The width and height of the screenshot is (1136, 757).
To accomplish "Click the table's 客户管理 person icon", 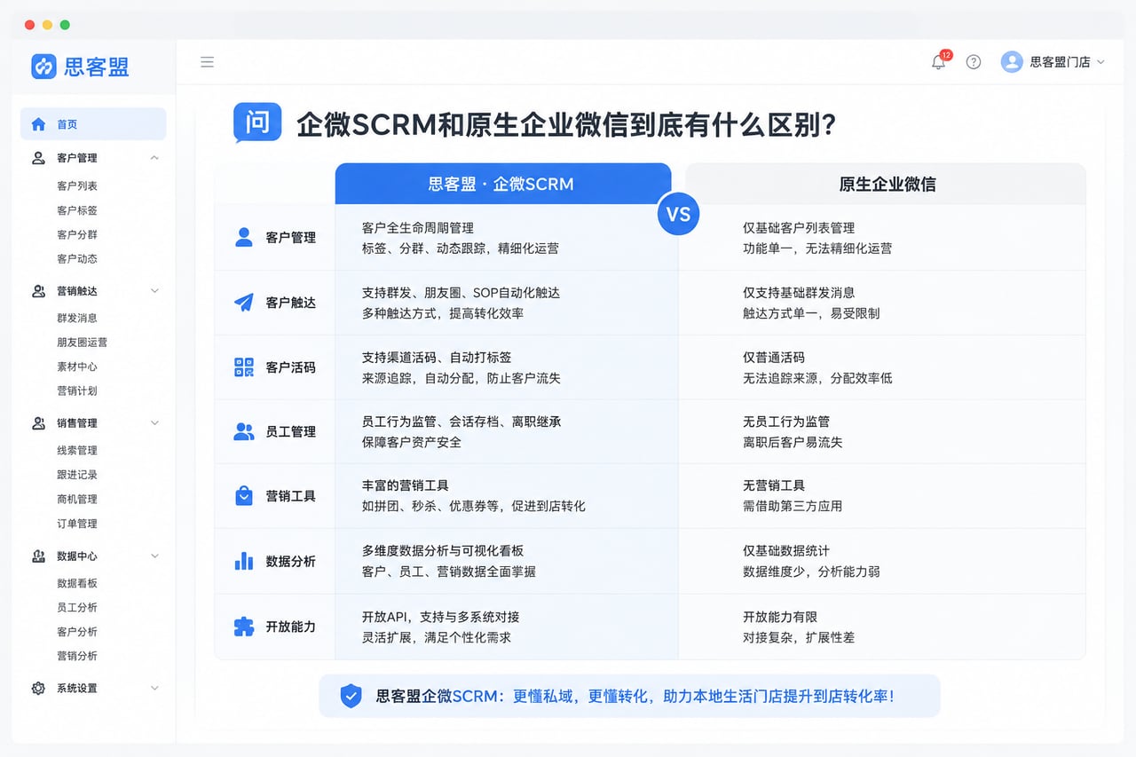I will (x=243, y=238).
